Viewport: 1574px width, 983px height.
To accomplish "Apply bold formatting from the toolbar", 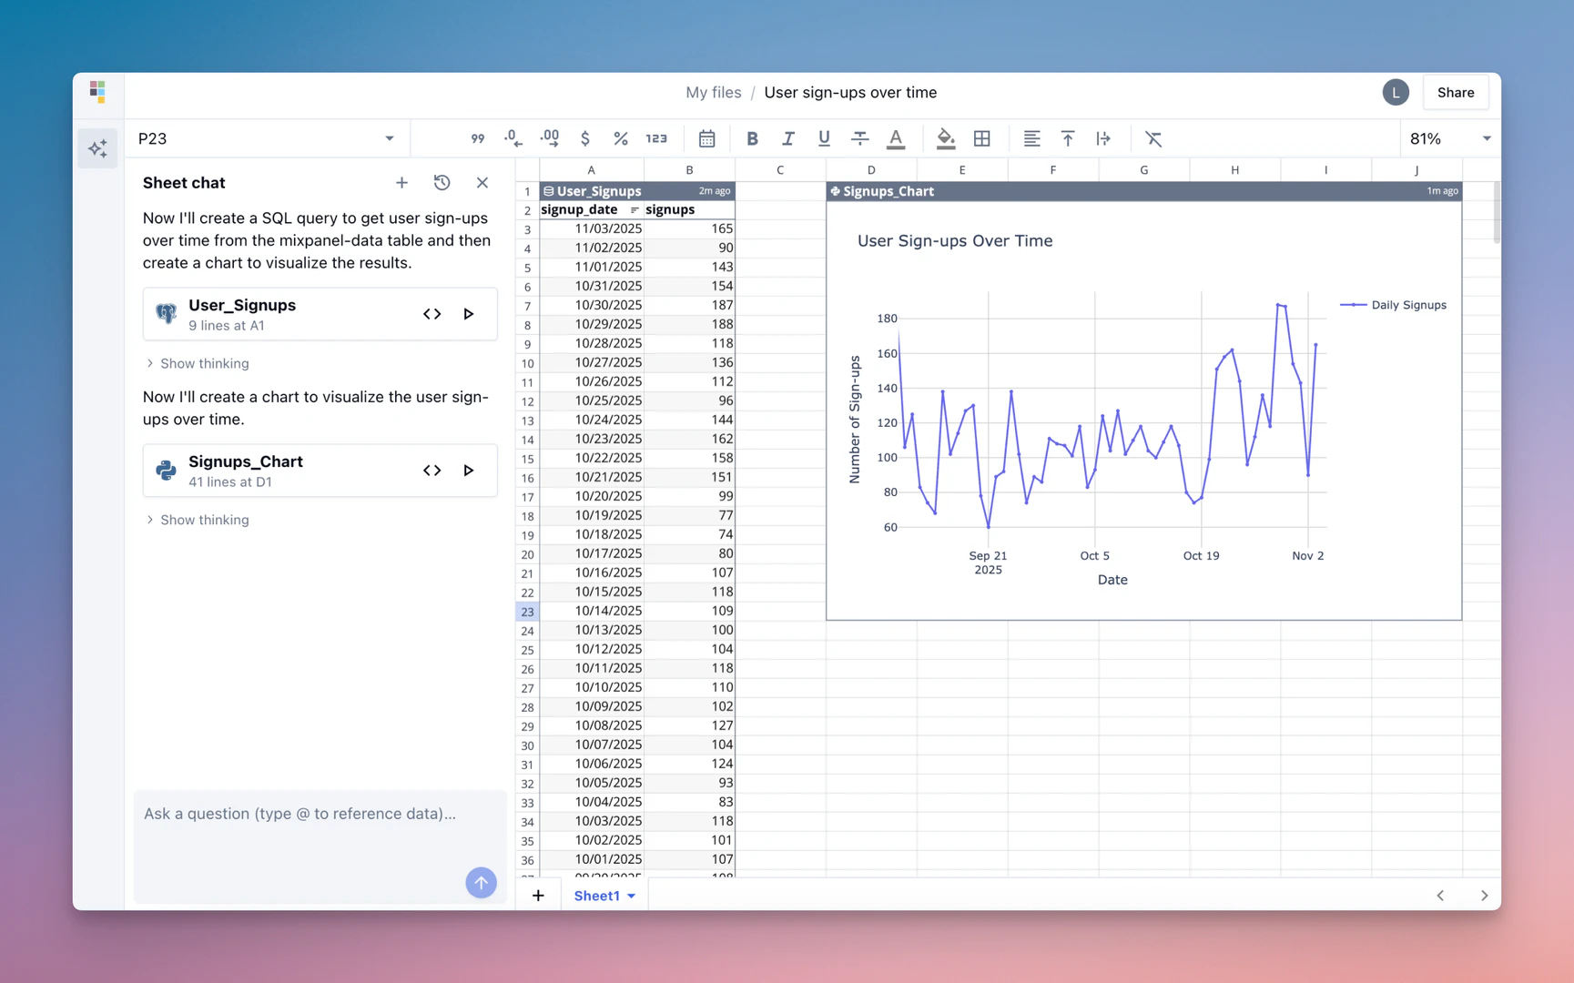I will coord(752,138).
